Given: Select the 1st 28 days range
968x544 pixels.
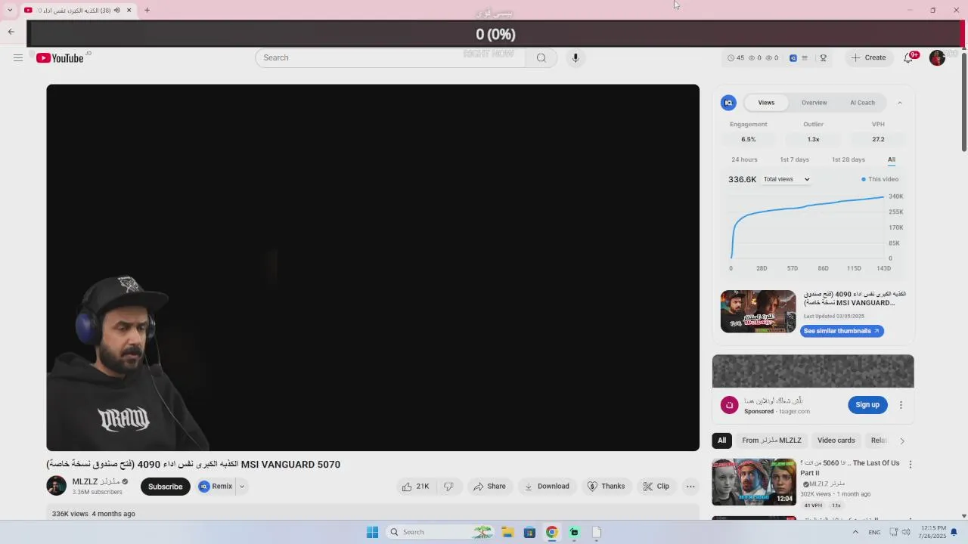Looking at the screenshot, I should pos(849,159).
